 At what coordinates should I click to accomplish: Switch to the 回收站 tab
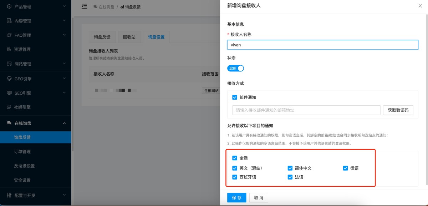click(x=129, y=37)
